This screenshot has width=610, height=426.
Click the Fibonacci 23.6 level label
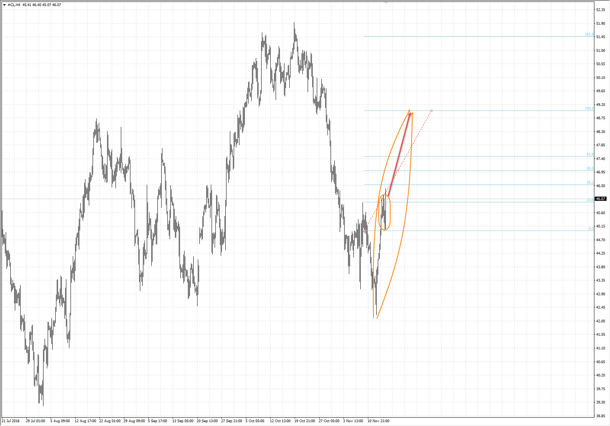[590, 200]
